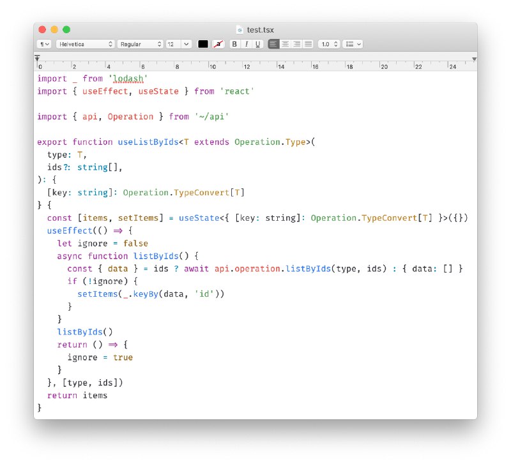Viewport: 511px width, 464px height.
Task: Click the test.tsx document proxy icon
Action: coord(240,29)
